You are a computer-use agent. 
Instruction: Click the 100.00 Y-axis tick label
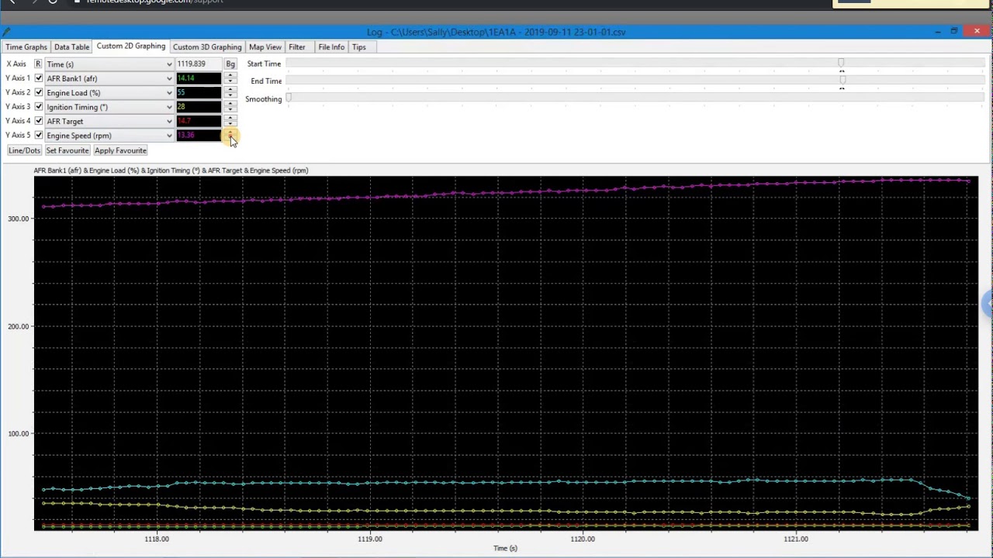coord(18,434)
